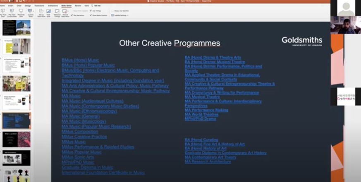Viewport: 361px width, 182px height.
Task: Select the currently highlighted dark blue slide thumbnail
Action: (17, 121)
